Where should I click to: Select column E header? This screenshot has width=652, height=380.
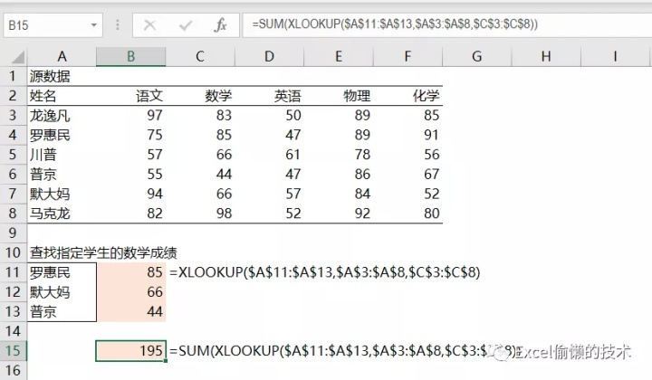(339, 56)
